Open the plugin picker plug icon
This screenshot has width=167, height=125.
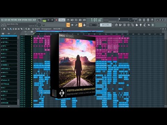click(141, 25)
